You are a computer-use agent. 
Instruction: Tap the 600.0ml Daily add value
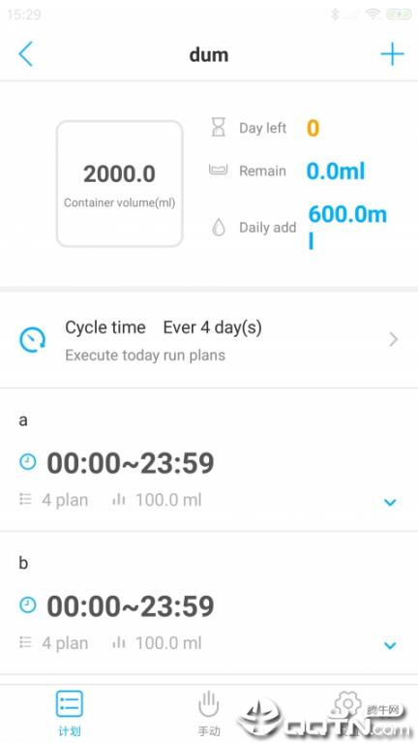click(x=347, y=227)
